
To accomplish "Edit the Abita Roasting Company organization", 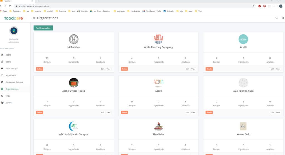I will [x=187, y=69].
